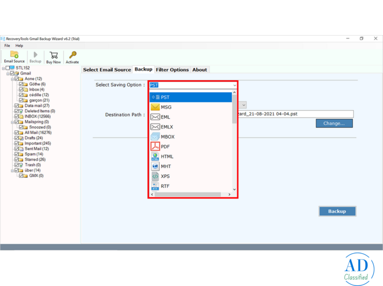Click the Sent Mail folder icon

click(21, 148)
